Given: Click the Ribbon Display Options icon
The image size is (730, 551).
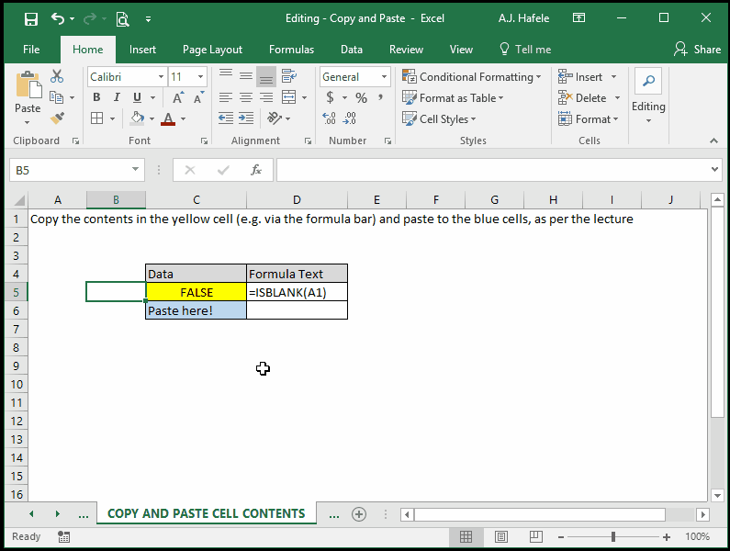Looking at the screenshot, I should 578,18.
